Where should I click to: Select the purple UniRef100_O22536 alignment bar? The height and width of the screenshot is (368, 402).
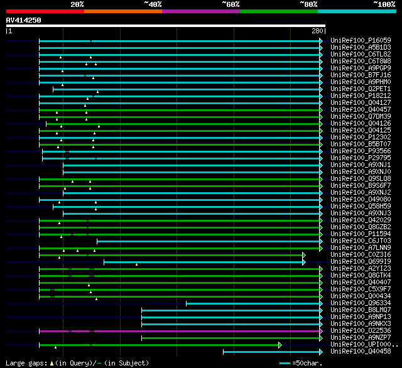pyautogui.click(x=179, y=332)
